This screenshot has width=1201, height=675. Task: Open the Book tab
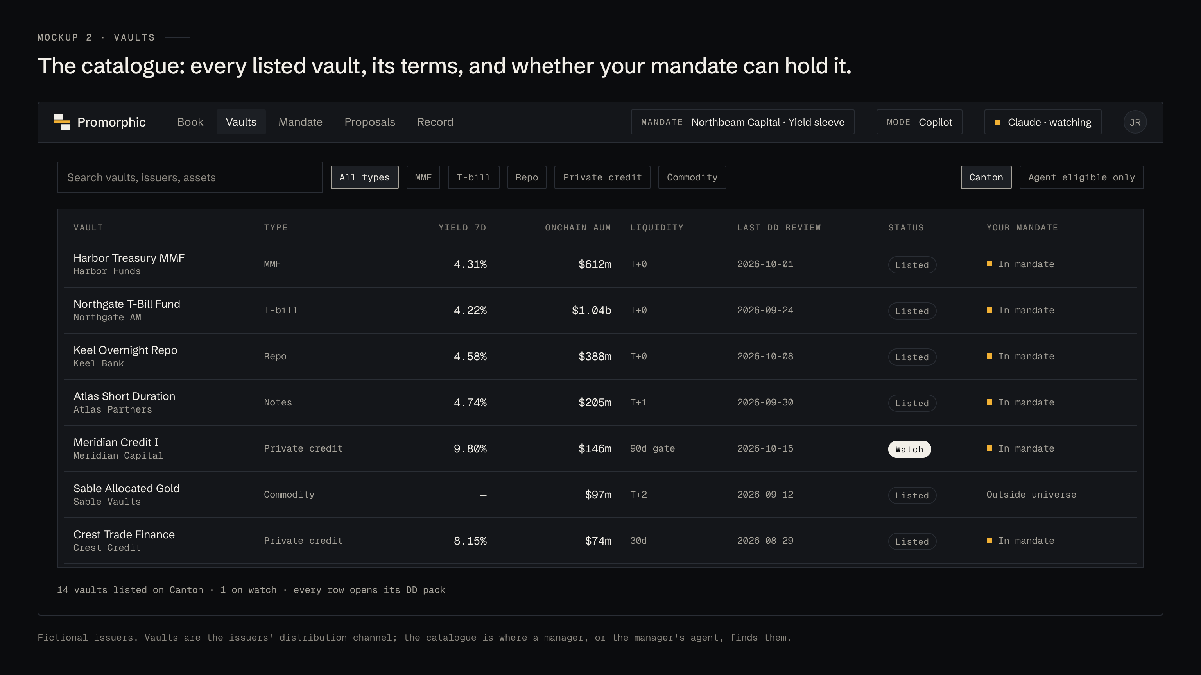(190, 122)
